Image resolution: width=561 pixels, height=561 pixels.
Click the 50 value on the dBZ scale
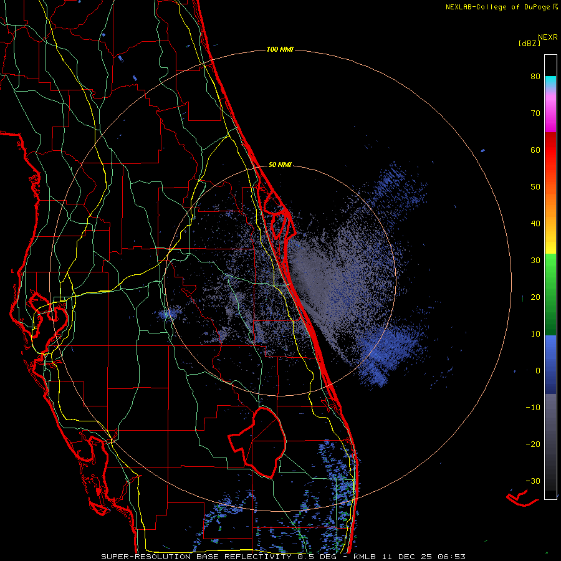535,187
